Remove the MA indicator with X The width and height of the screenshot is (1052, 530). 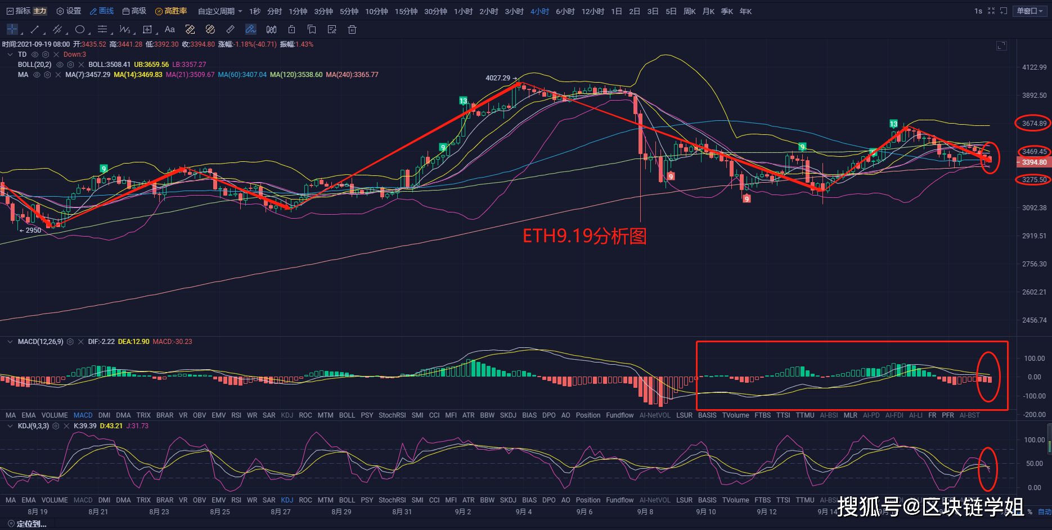pos(58,75)
